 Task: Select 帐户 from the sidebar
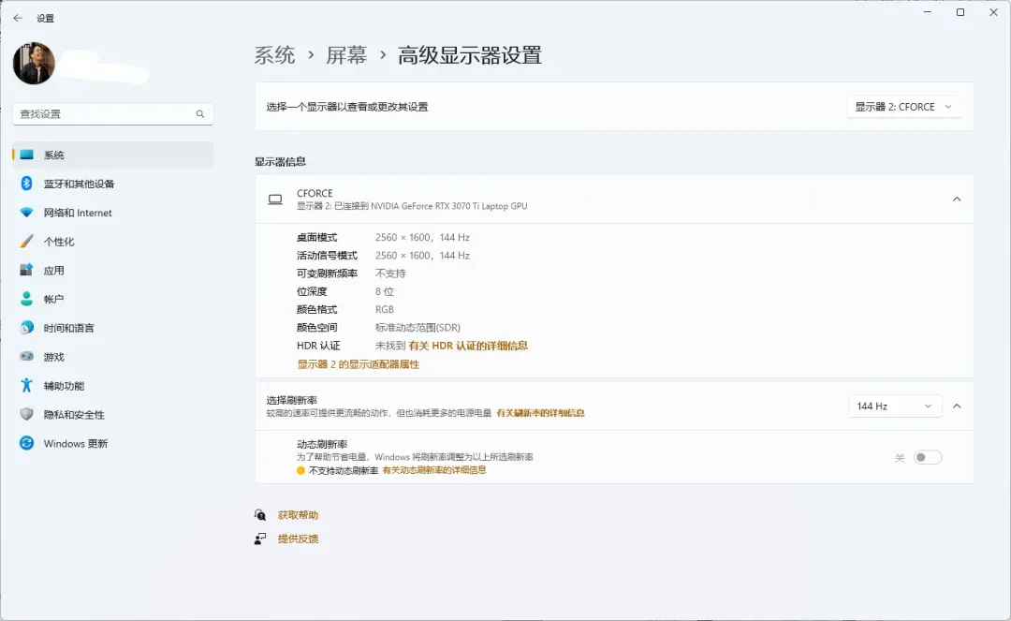[x=54, y=299]
